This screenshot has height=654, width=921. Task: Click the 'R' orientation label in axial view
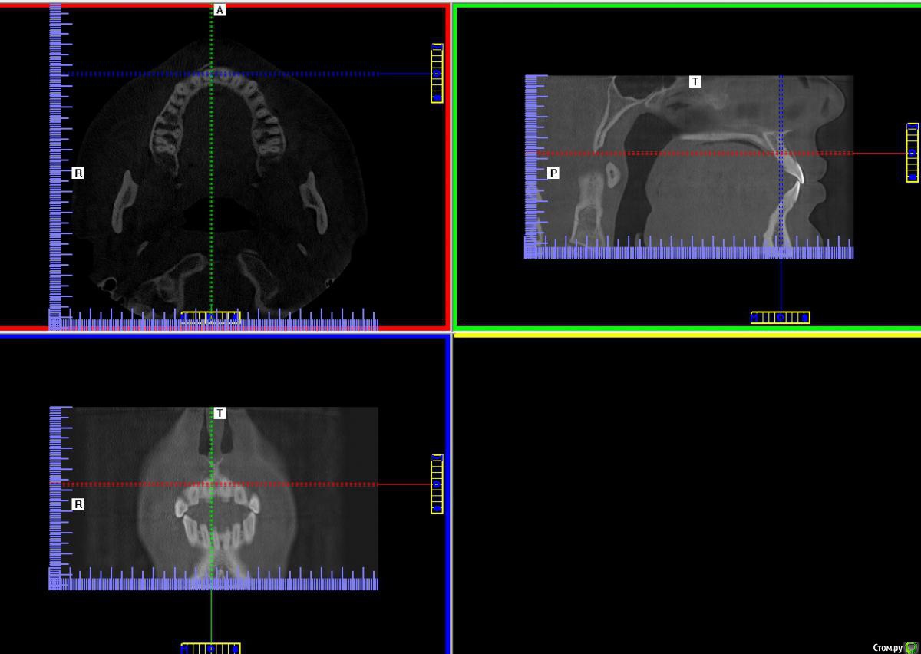(x=78, y=173)
